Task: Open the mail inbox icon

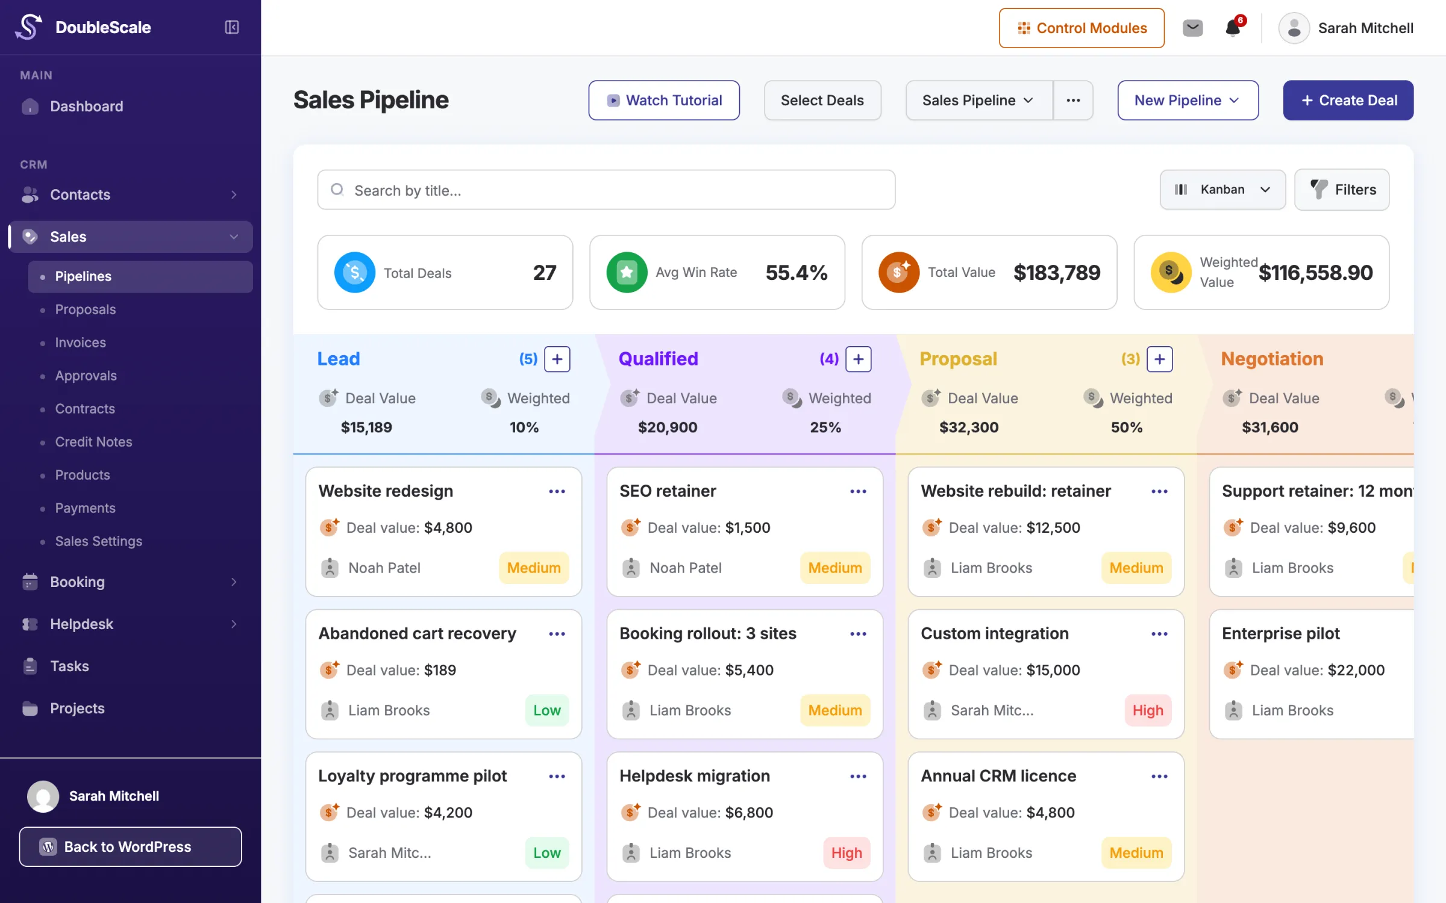Action: pos(1192,28)
